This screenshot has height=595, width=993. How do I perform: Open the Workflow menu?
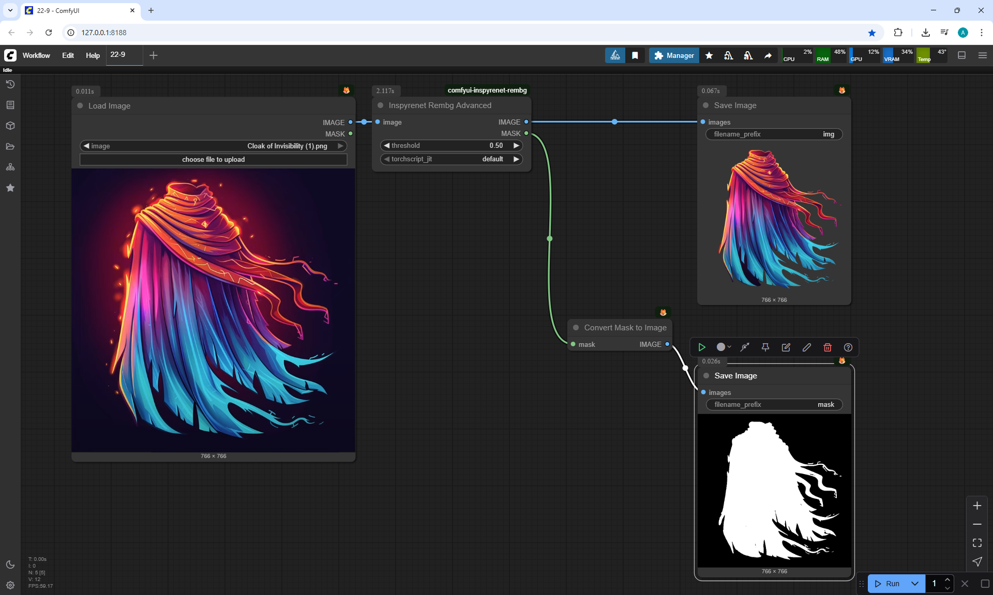click(36, 55)
